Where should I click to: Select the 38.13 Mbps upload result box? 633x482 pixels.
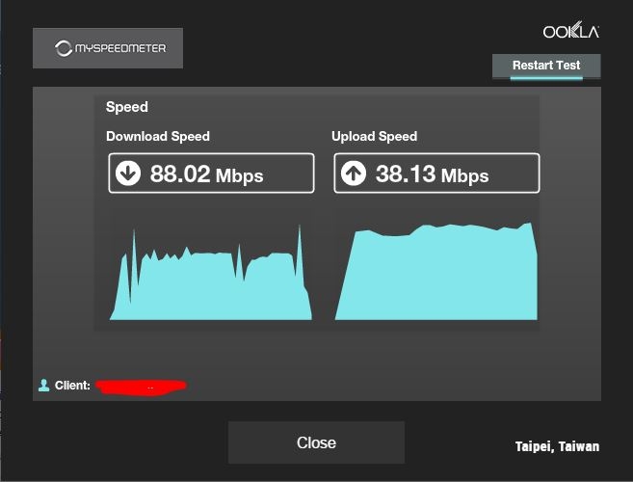[x=436, y=173]
